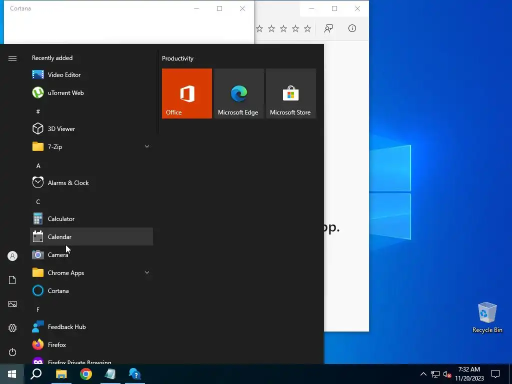
Task: Expand the Chrome Apps folder chevron
Action: (x=147, y=272)
